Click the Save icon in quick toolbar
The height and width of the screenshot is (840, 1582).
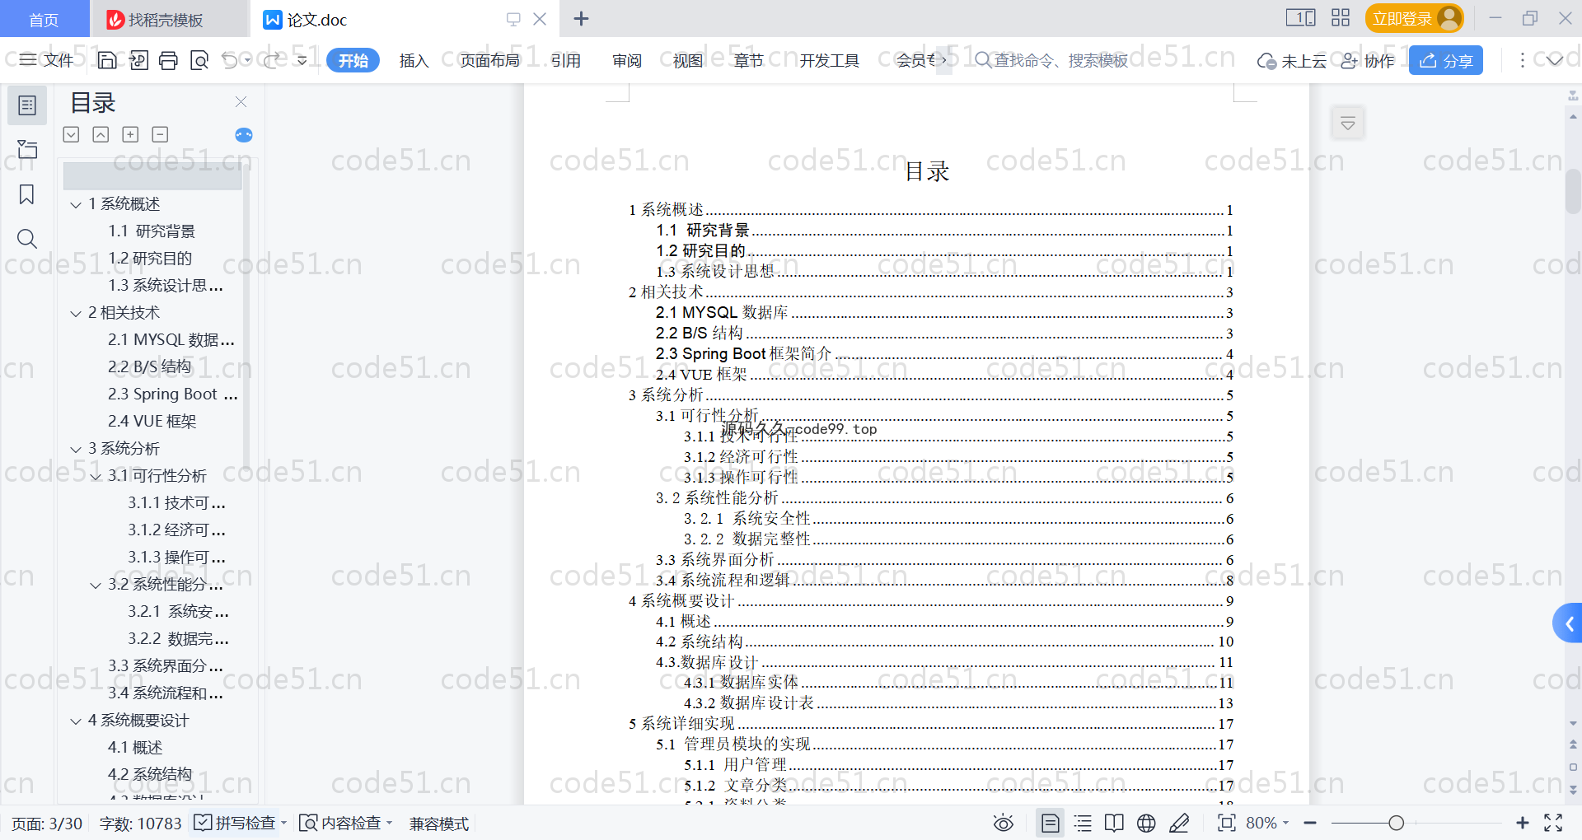point(107,60)
